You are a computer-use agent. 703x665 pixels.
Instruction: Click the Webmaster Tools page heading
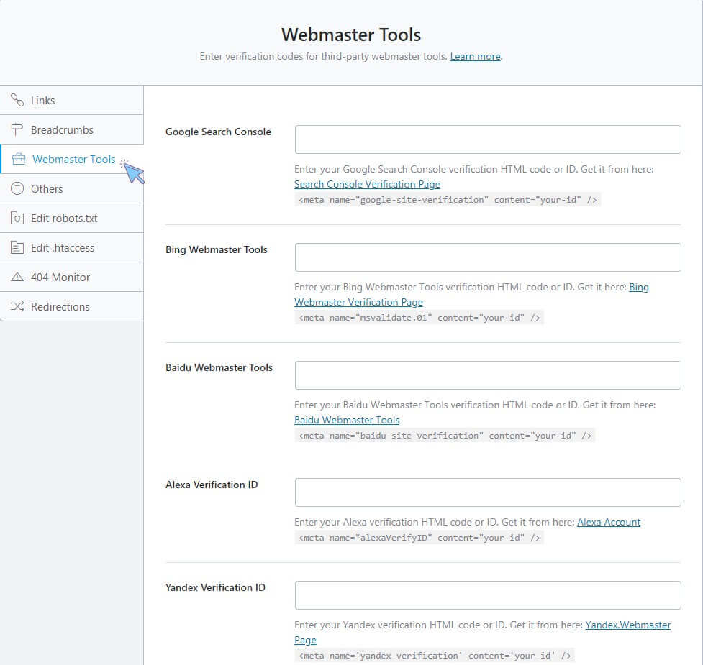351,35
